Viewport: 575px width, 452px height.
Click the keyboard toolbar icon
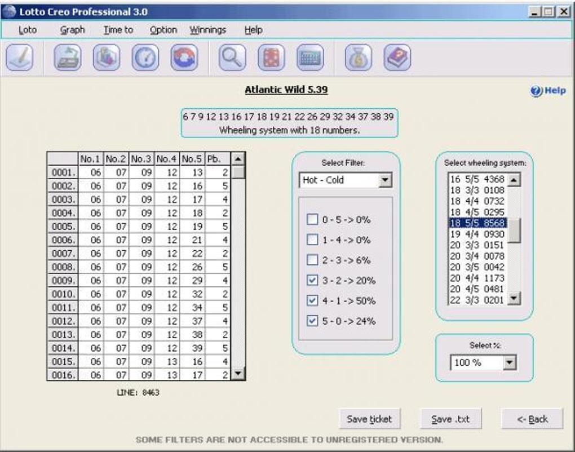click(x=310, y=57)
